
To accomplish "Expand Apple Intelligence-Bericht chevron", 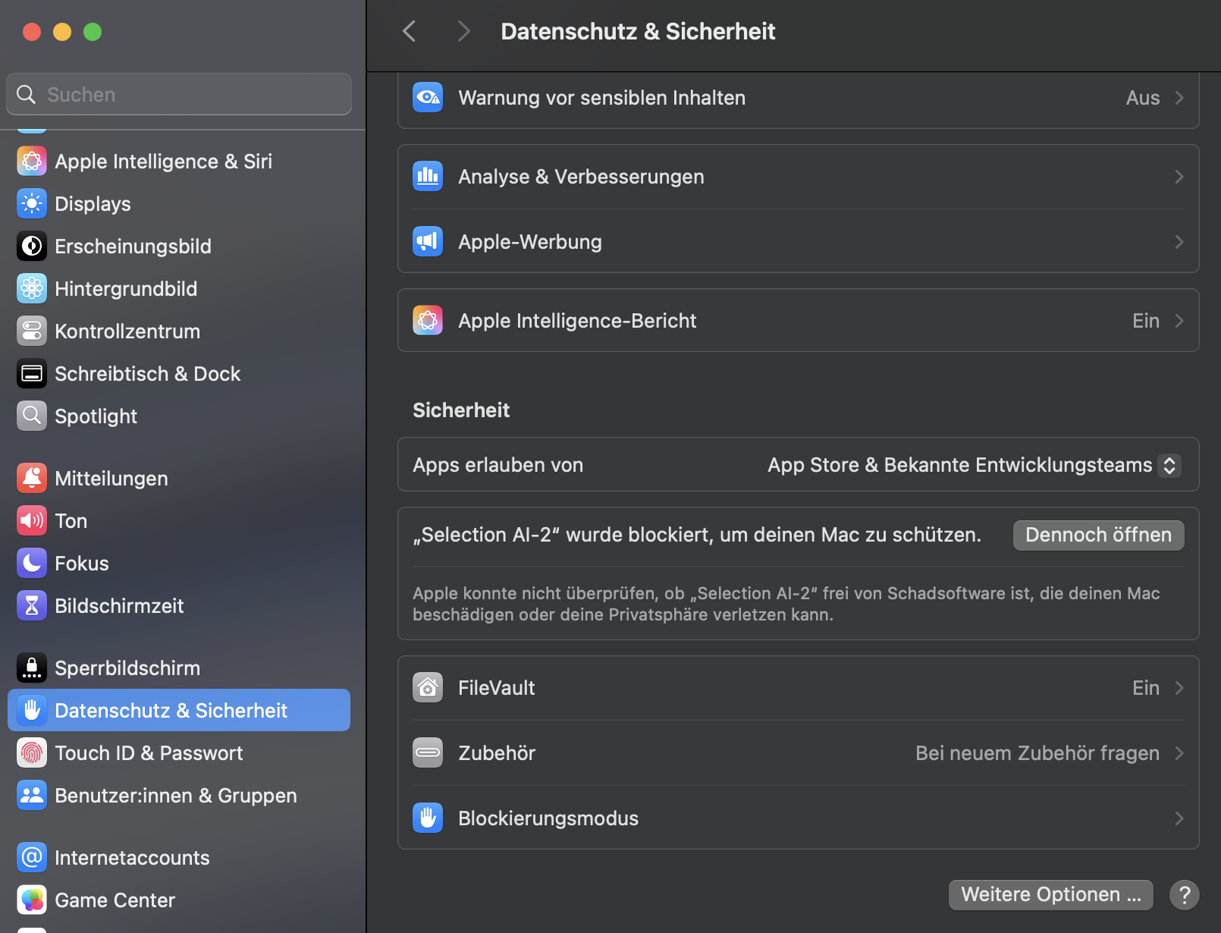I will click(x=1179, y=321).
